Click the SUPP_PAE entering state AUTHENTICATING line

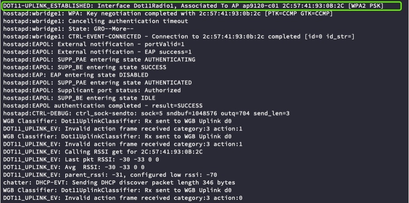coord(99,59)
